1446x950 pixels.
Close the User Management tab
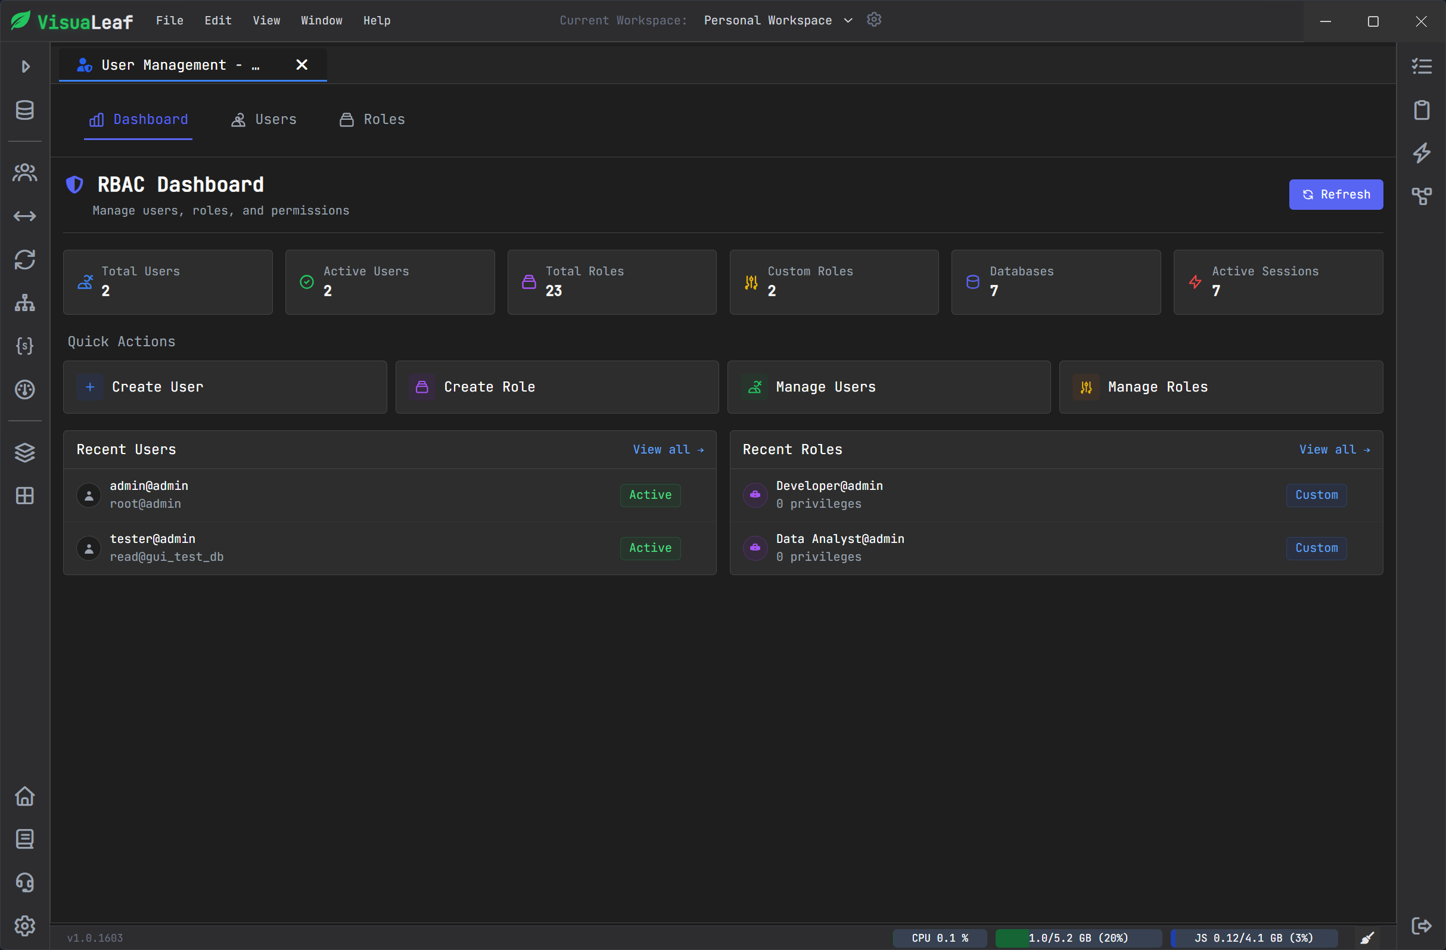(x=302, y=65)
